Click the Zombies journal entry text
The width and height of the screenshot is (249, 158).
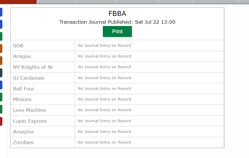click(104, 142)
